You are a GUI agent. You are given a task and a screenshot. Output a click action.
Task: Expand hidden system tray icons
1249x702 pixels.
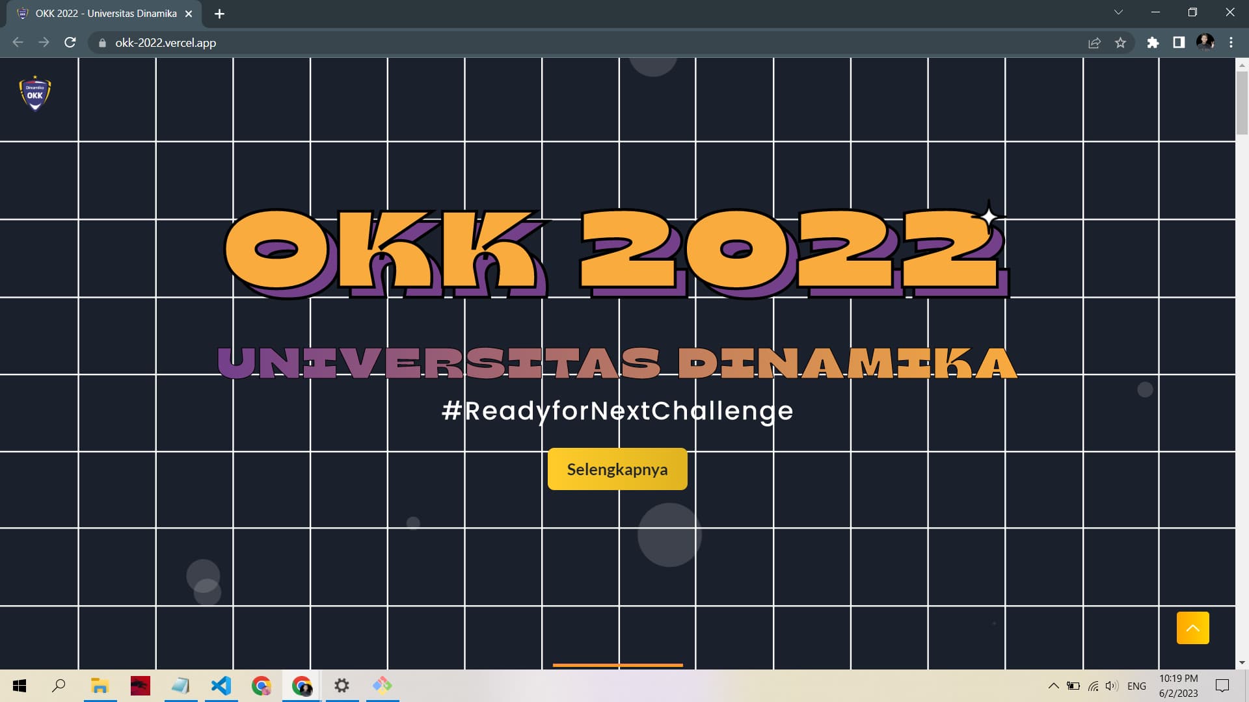pos(1053,686)
